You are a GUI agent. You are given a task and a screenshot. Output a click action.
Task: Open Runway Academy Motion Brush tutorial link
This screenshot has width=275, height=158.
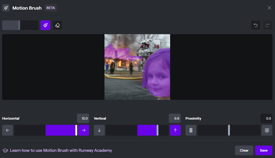61,150
